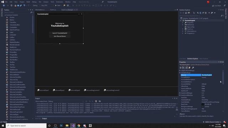
Task: Expand the Program.cs node
Action: click(x=183, y=33)
